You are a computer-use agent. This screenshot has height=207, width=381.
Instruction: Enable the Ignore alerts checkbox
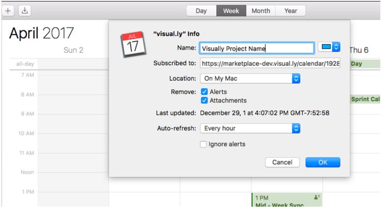point(203,144)
